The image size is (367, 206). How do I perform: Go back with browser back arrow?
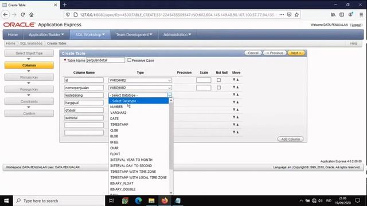(x=5, y=15)
